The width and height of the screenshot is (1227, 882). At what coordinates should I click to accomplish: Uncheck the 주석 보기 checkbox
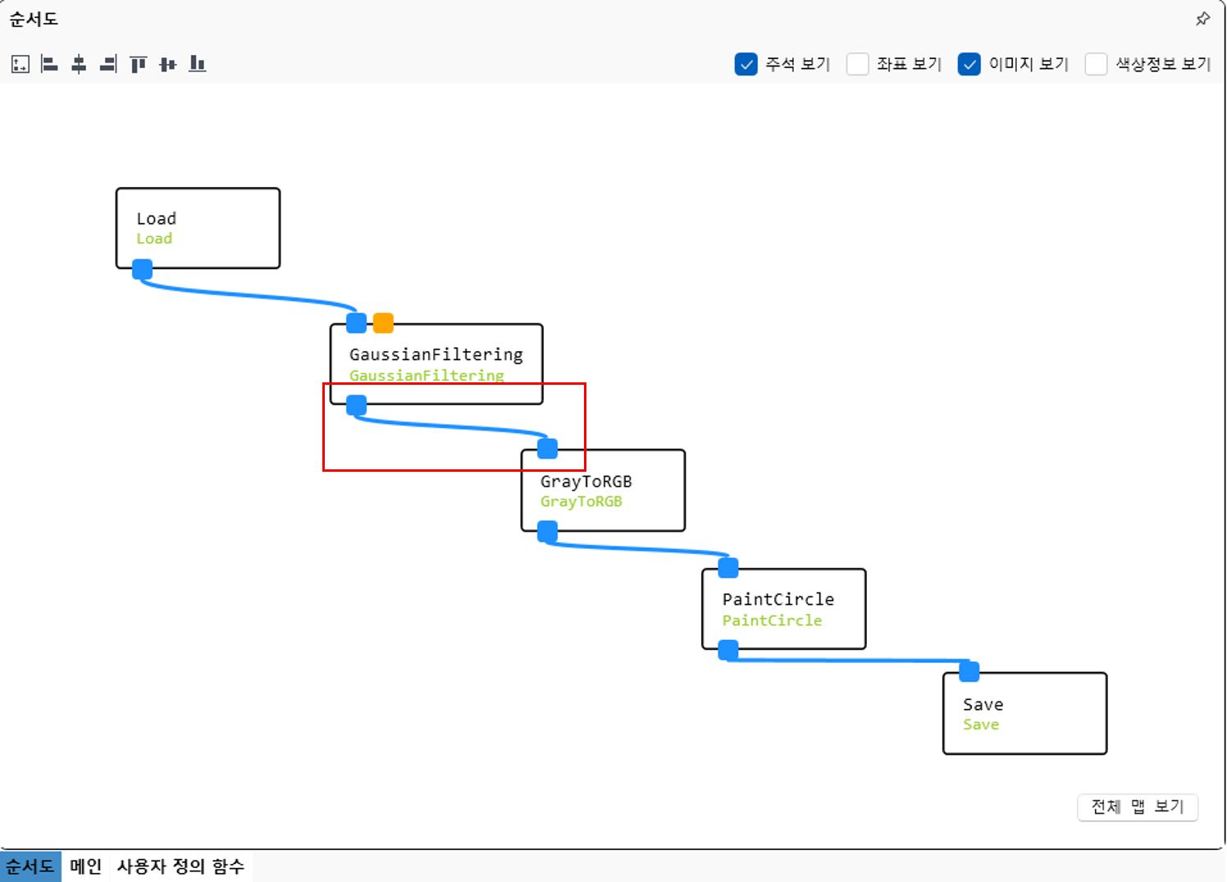(746, 64)
